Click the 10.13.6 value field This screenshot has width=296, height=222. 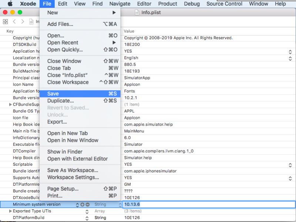209,205
